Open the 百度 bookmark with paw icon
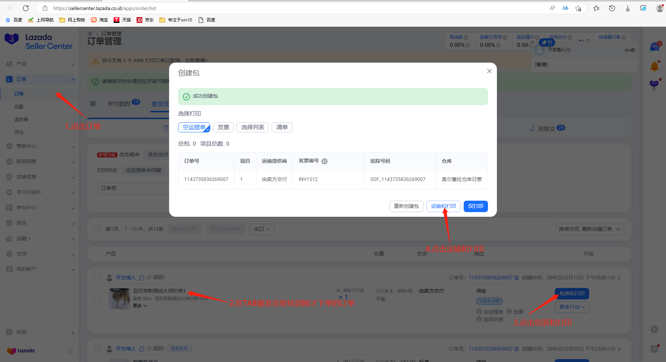This screenshot has width=666, height=362. click(x=14, y=20)
